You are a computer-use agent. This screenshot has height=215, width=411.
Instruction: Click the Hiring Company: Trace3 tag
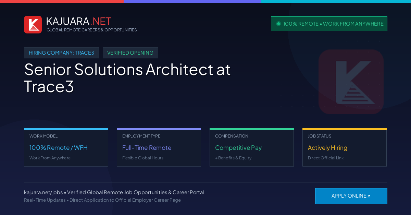(x=61, y=53)
